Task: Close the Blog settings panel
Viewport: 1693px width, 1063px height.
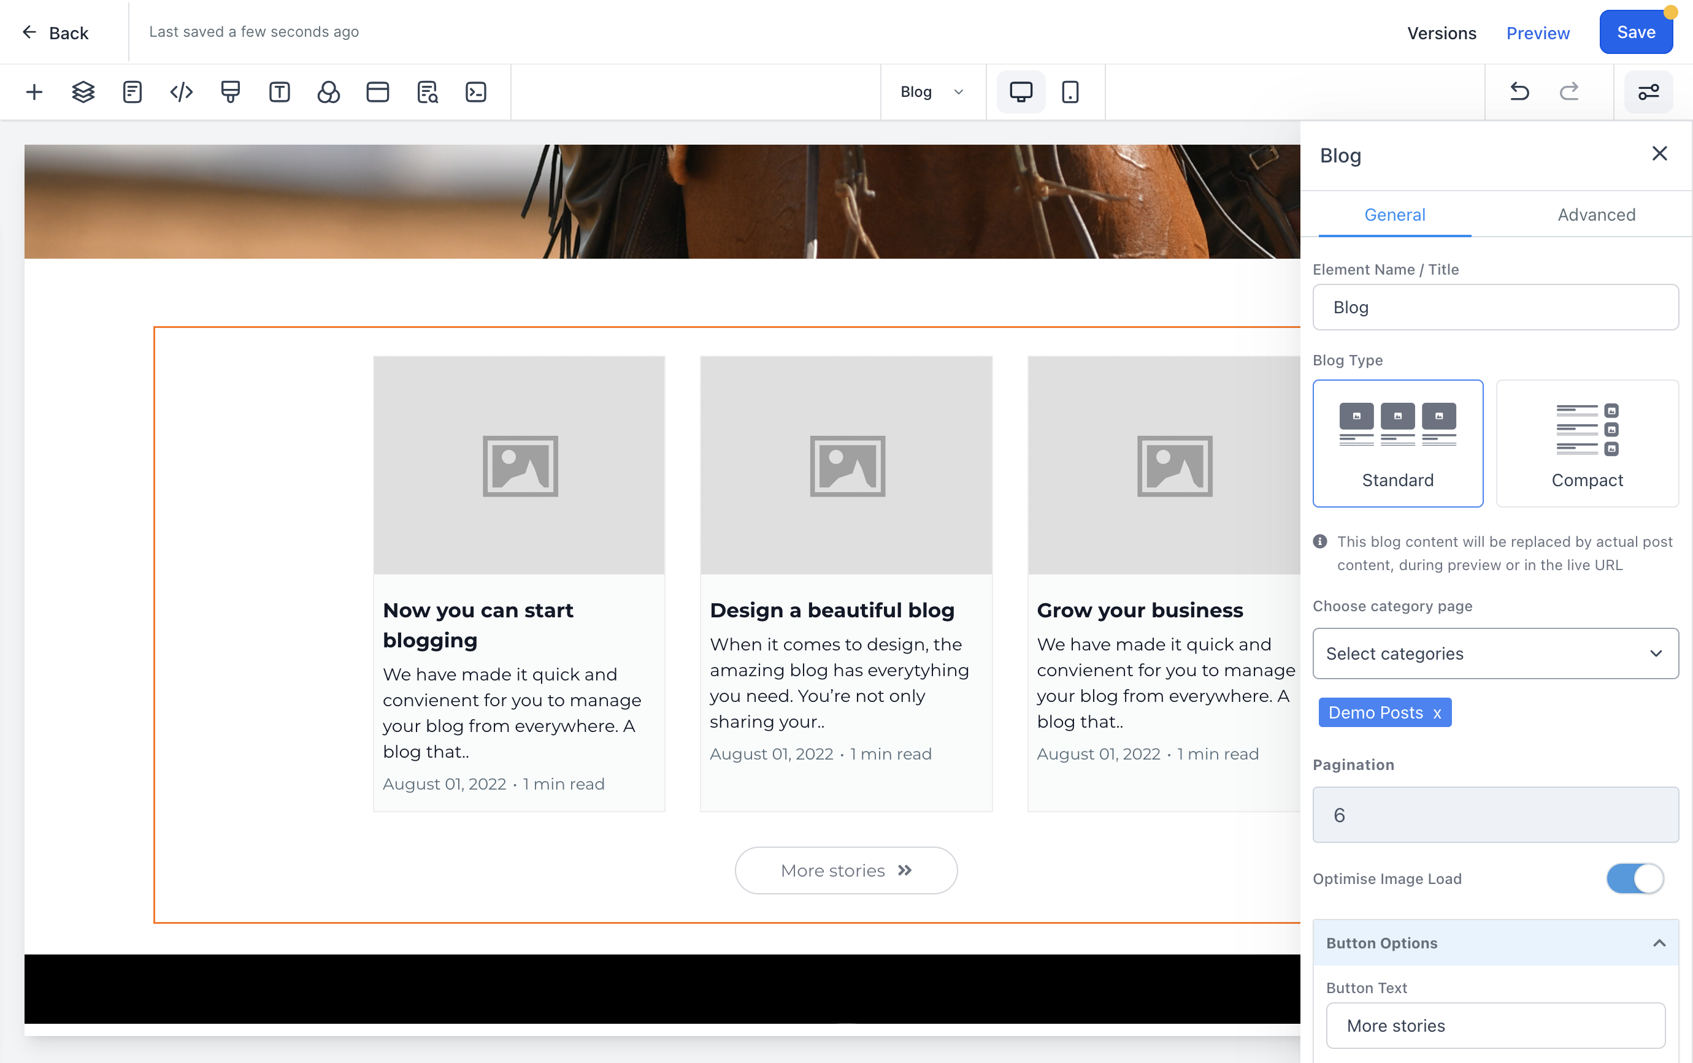Action: coord(1659,154)
